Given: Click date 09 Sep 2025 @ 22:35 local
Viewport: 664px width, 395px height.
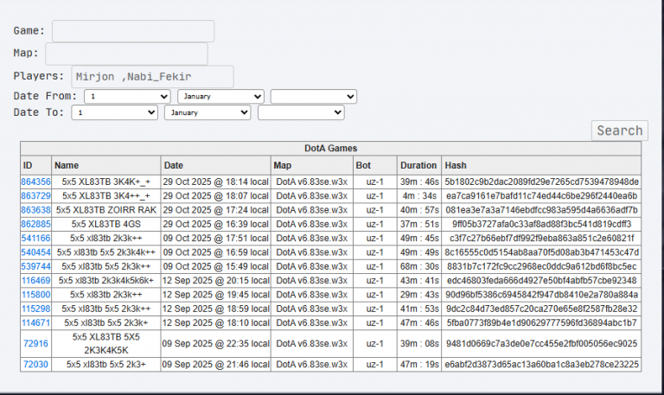Looking at the screenshot, I should [215, 343].
